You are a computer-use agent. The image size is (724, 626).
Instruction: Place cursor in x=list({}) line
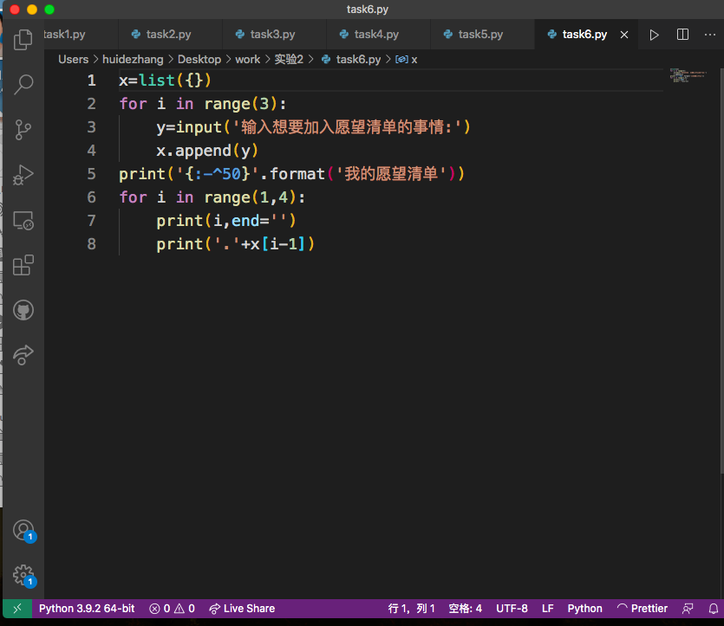point(165,81)
